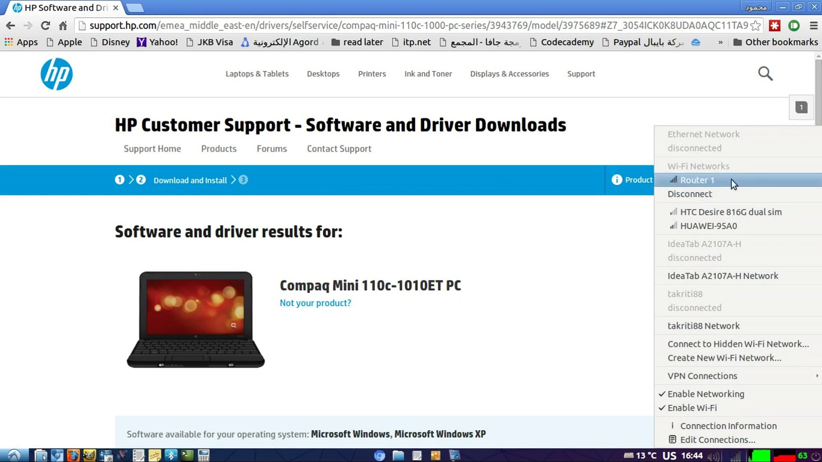This screenshot has height=462, width=822.
Task: Click the browser home button
Action: pyautogui.click(x=63, y=26)
